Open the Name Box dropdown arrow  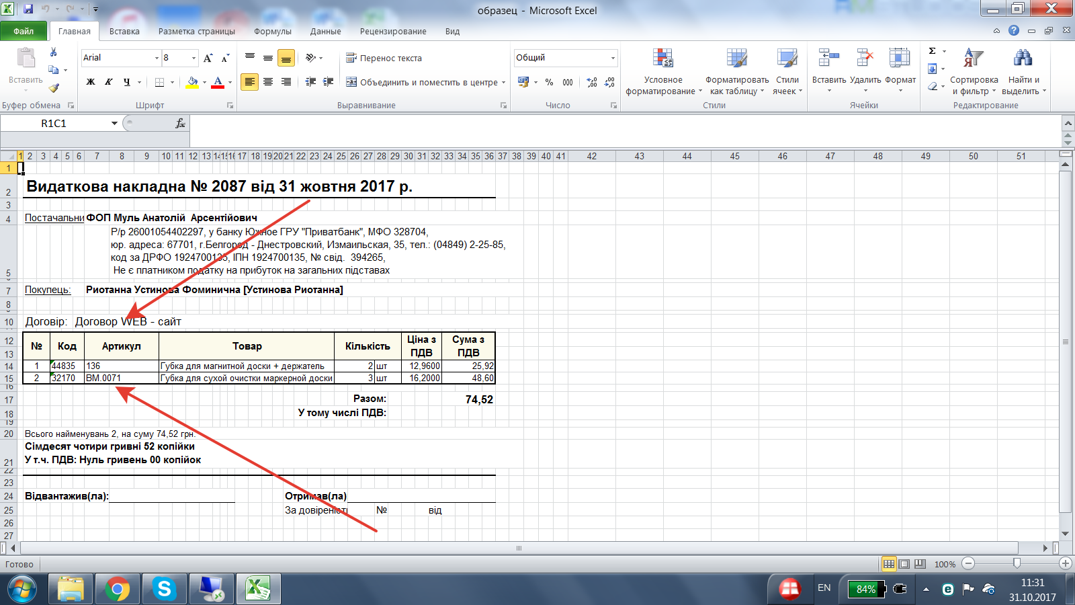(114, 124)
